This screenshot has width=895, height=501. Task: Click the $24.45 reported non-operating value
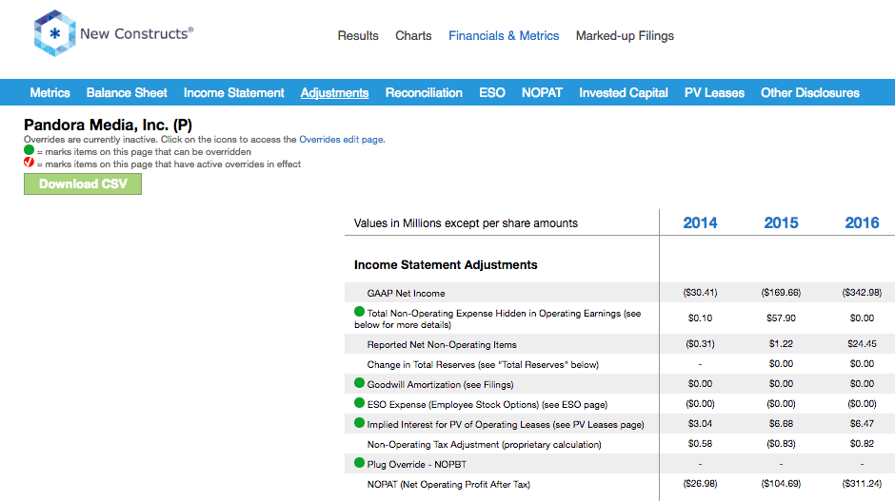click(862, 344)
